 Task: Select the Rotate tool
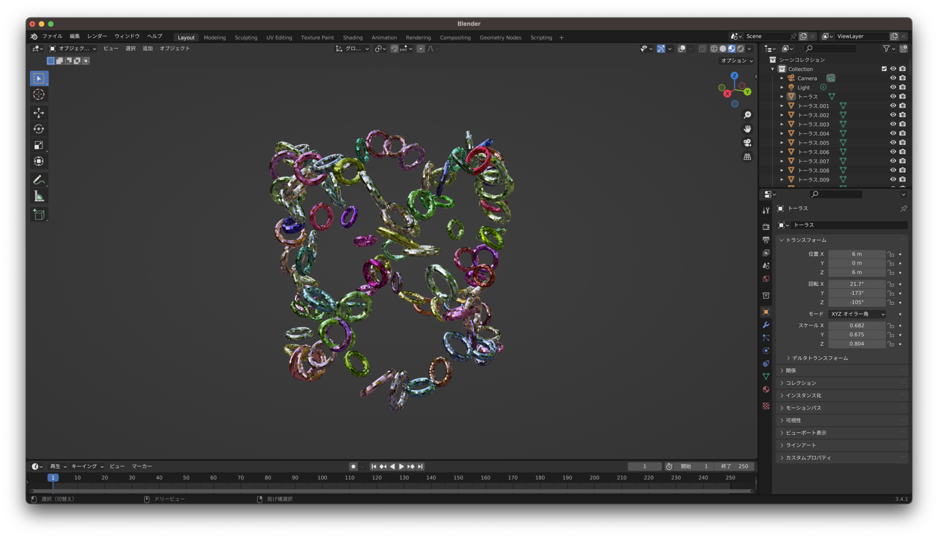point(39,129)
